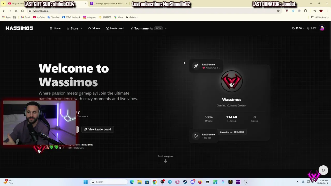Open the BINANCE bookmark
The height and width of the screenshot is (186, 331).
105,17
